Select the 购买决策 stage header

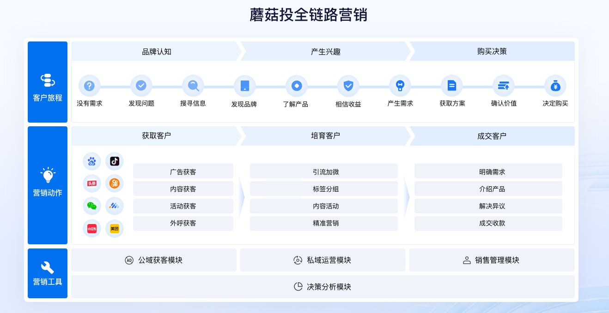(x=492, y=51)
